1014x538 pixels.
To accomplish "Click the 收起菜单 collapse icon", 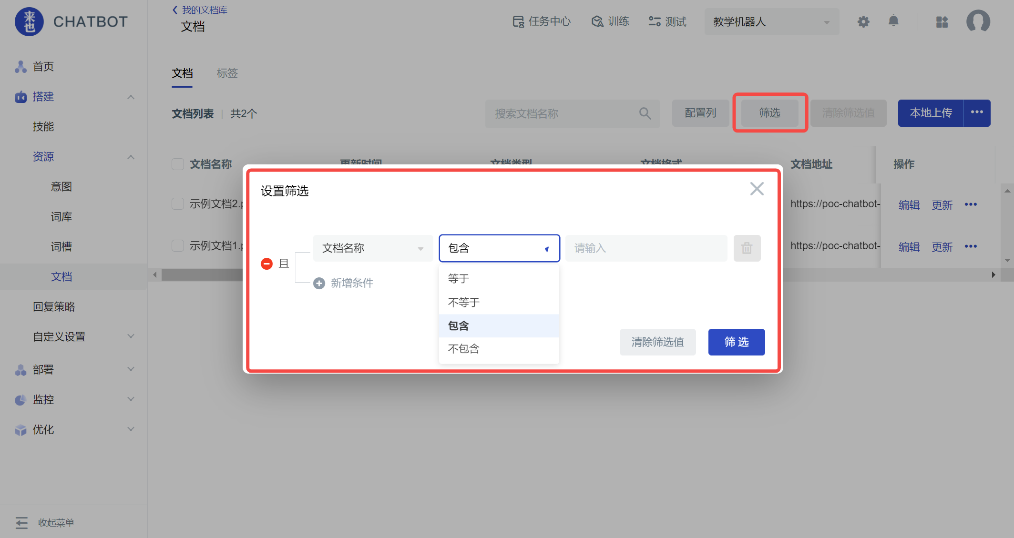I will (21, 522).
